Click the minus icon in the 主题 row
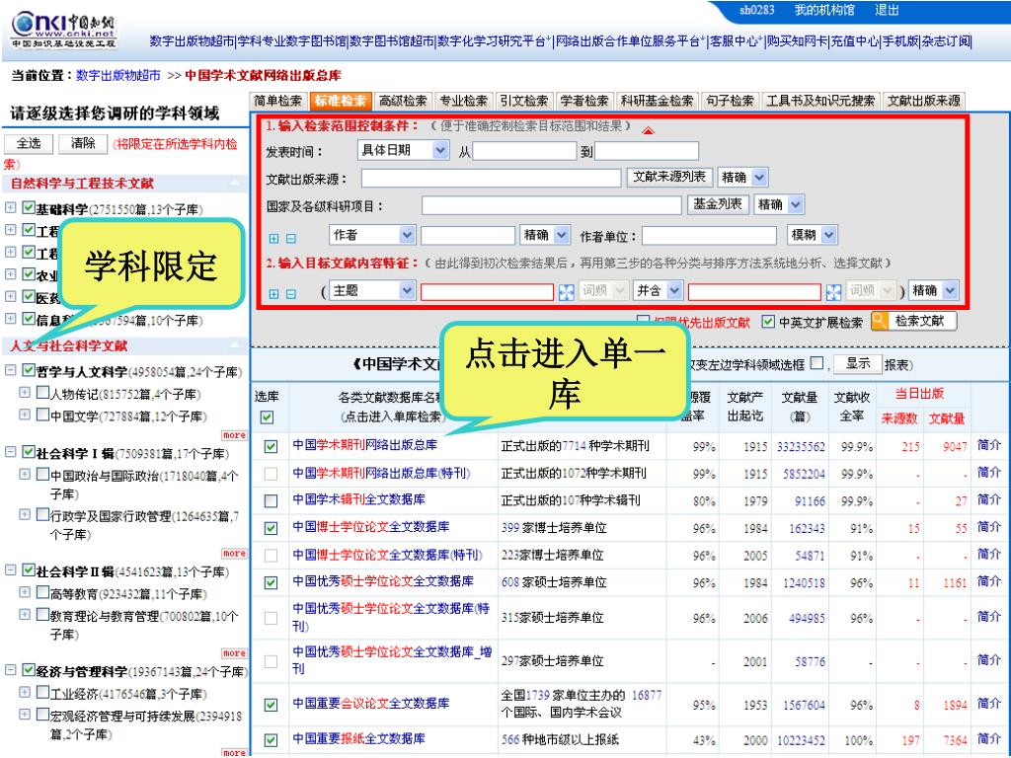Image resolution: width=1011 pixels, height=758 pixels. (x=291, y=294)
